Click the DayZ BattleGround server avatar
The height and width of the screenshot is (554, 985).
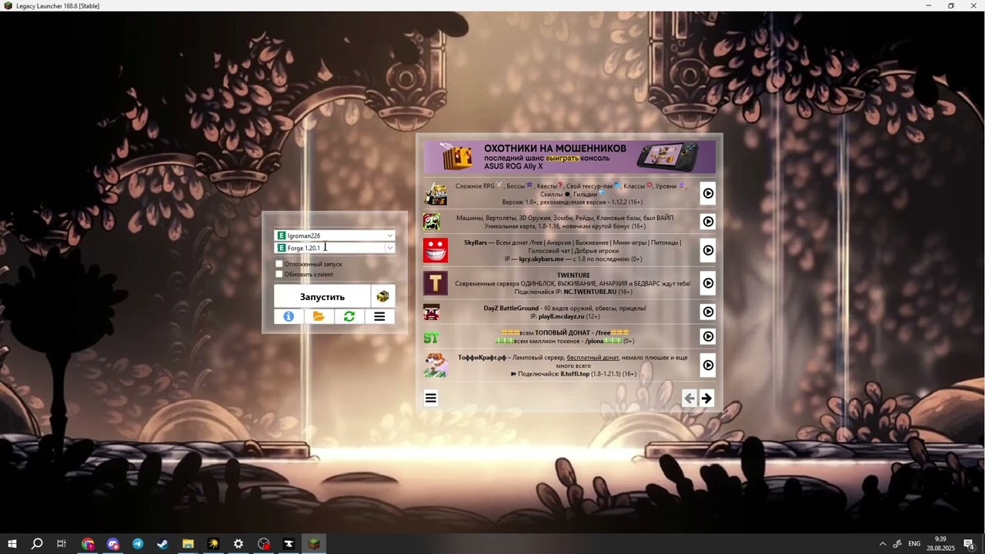point(432,312)
